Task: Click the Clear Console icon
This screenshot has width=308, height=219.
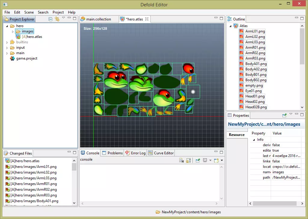Action: tap(182, 161)
